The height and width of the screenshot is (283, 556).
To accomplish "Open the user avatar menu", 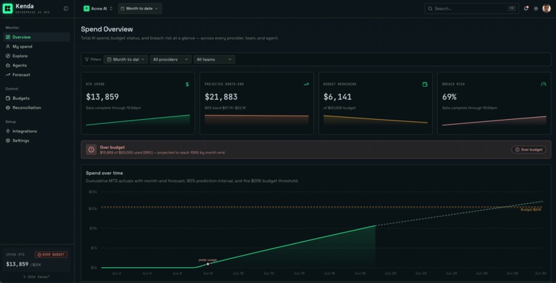I will click(546, 8).
